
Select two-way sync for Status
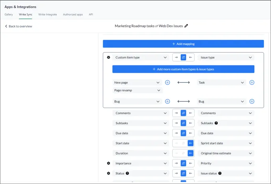pos(184,173)
